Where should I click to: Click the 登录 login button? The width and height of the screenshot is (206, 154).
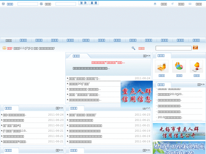pyautogui.click(x=83, y=3)
